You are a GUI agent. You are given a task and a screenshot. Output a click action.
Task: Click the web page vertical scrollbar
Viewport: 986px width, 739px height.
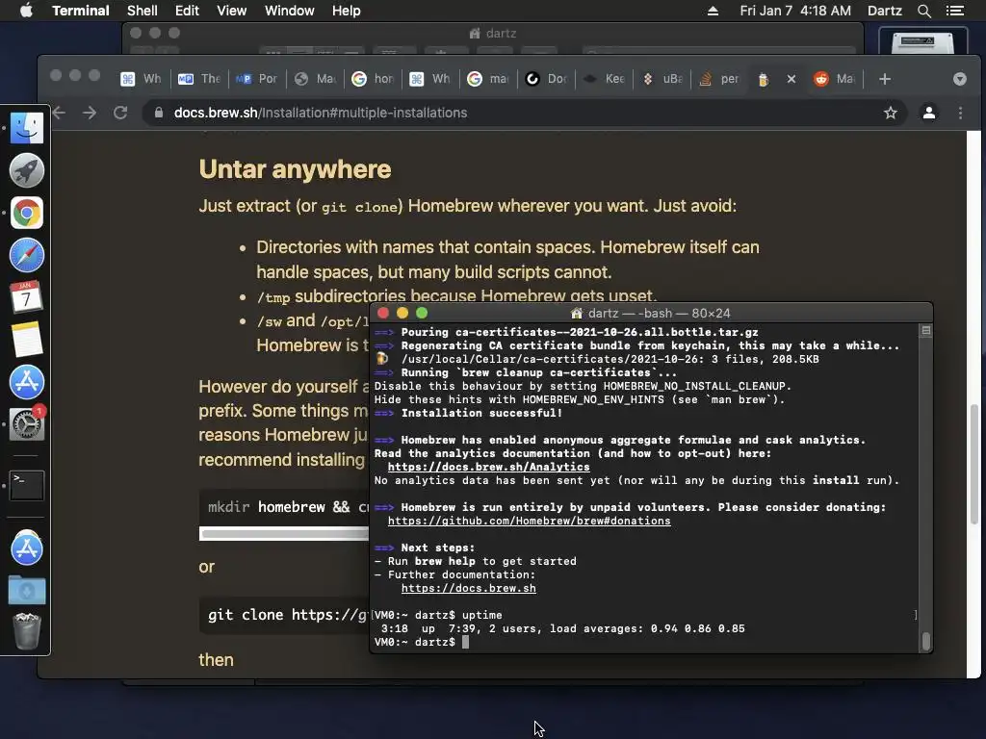pos(974,464)
